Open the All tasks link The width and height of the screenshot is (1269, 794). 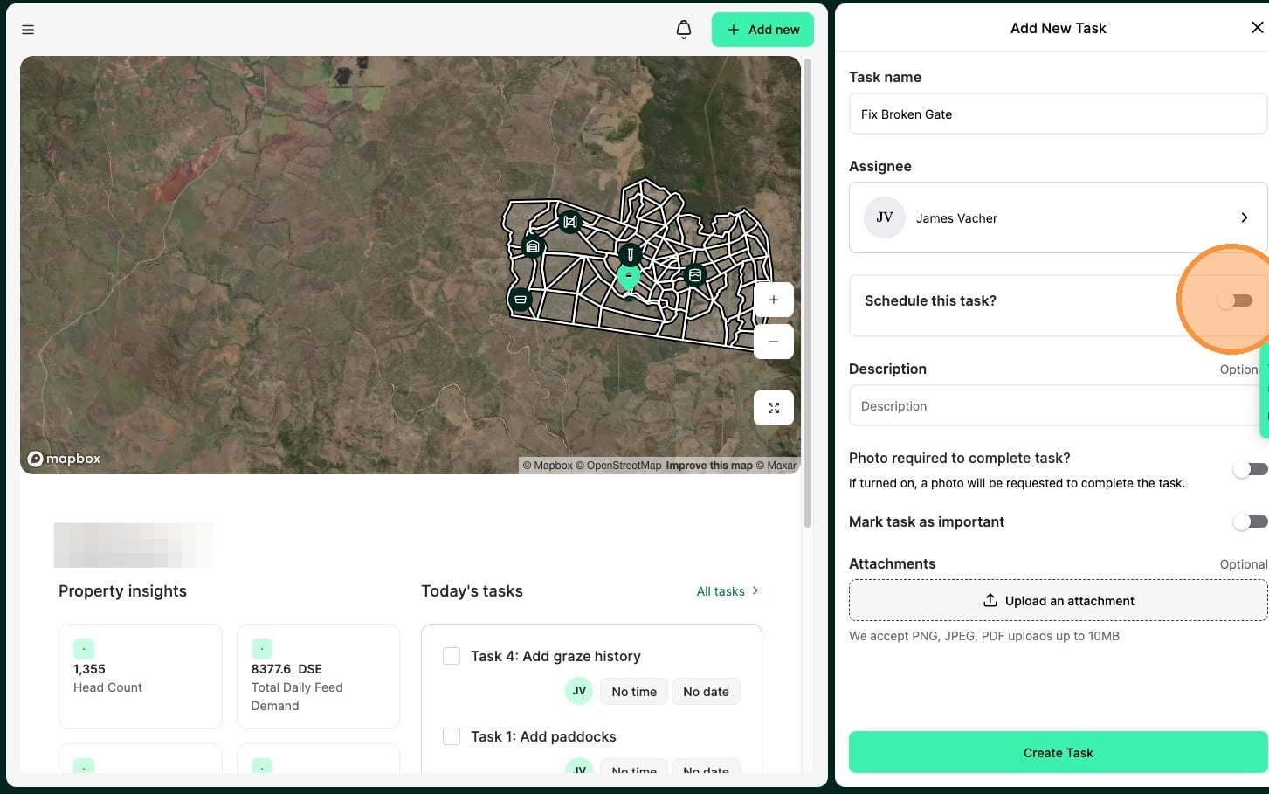(728, 591)
